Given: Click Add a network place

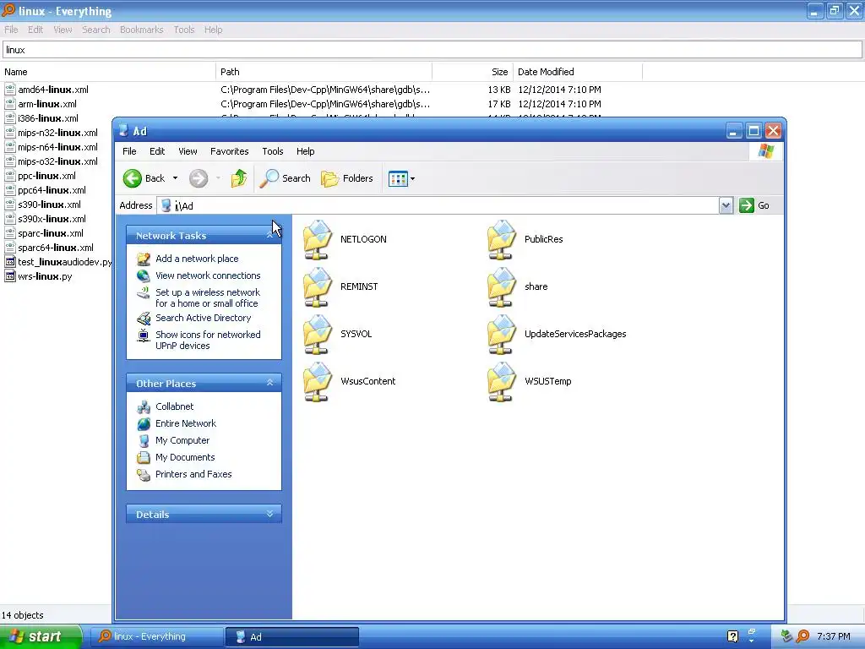Looking at the screenshot, I should click(x=197, y=259).
